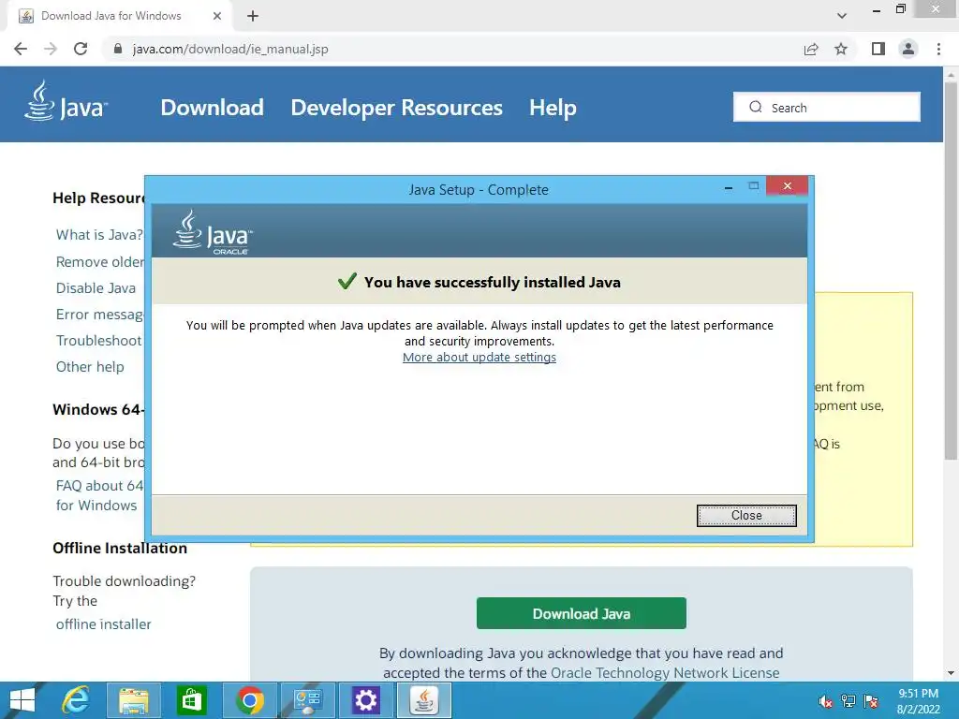959x719 pixels.
Task: Click the scrollbar down arrow
Action: coord(951,673)
